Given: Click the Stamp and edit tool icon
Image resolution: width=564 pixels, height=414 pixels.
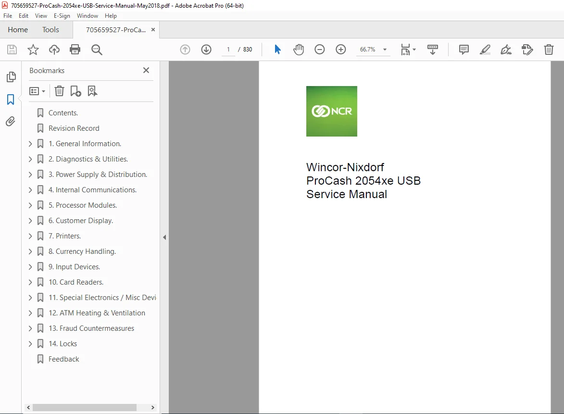Looking at the screenshot, I should [527, 50].
